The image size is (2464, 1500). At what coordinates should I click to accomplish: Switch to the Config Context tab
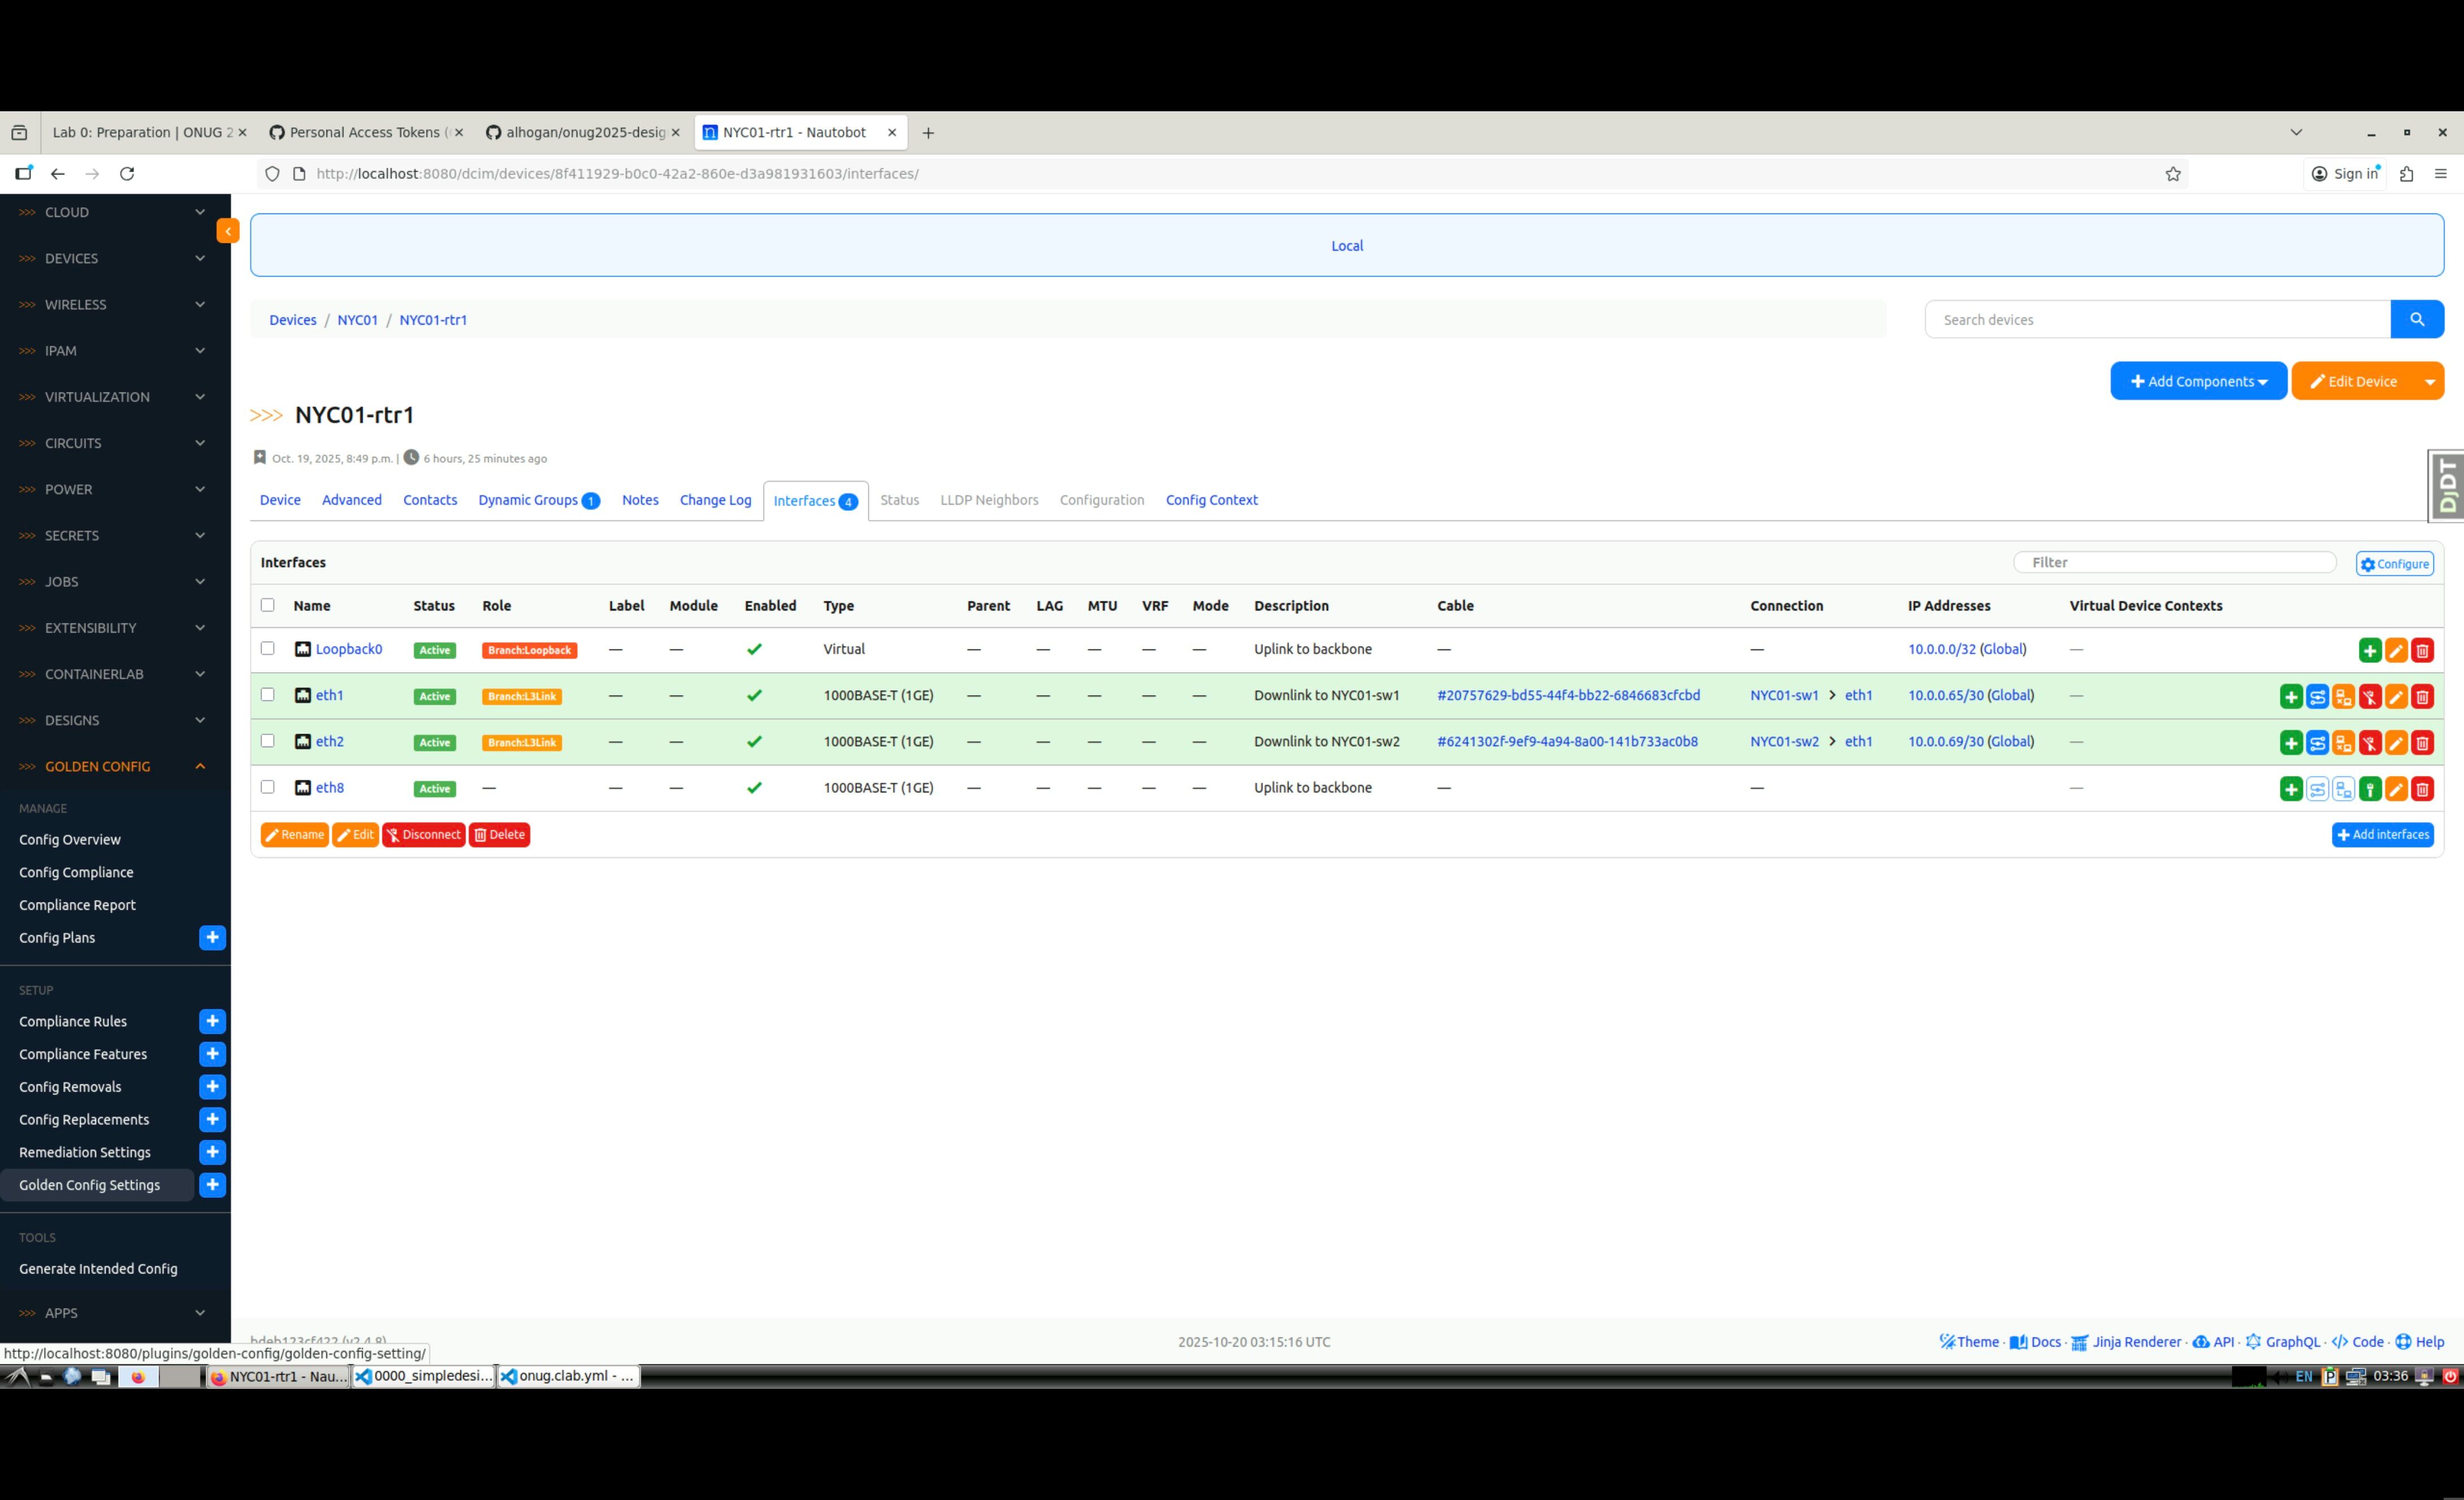(x=1211, y=500)
